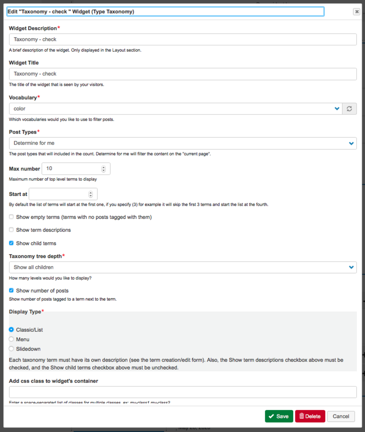Click the refresh icon beside Vocabulary field
Image resolution: width=365 pixels, height=432 pixels.
click(349, 109)
